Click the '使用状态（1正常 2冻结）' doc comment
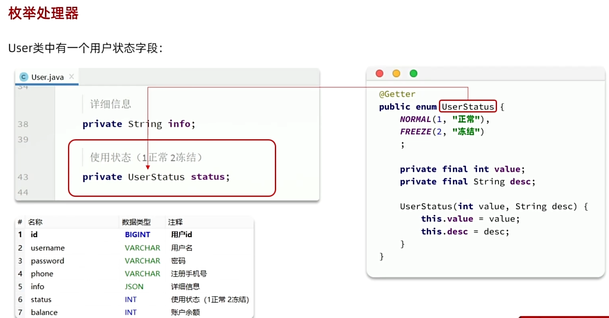609x318 pixels. [146, 157]
